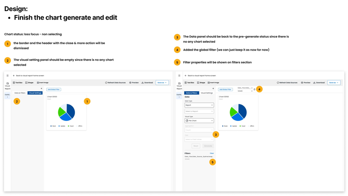Switch to Data & Filters tab in left mockup
Screen dimensions: 348x196
[x=20, y=93]
